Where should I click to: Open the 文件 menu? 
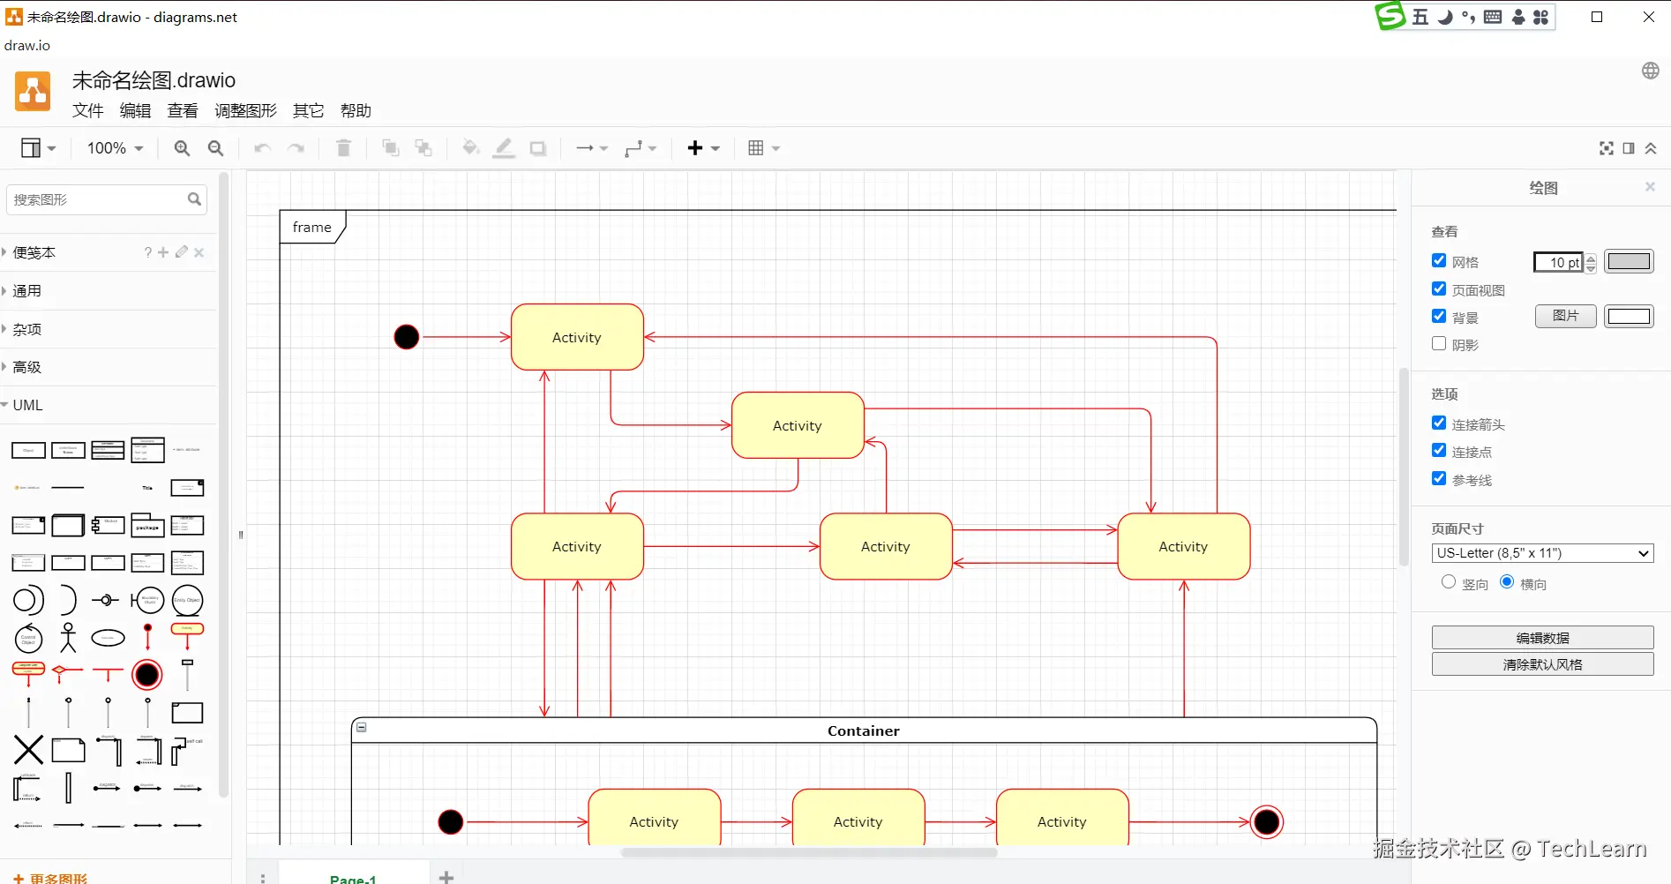[88, 110]
